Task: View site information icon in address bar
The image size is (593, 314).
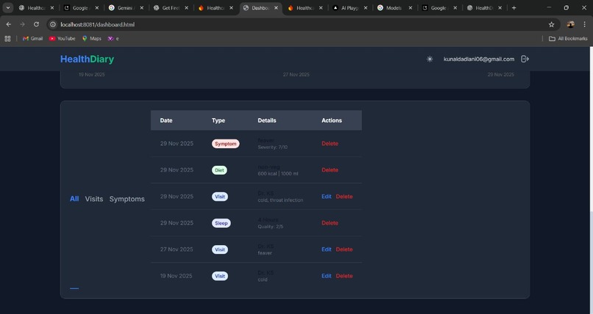Action: click(53, 24)
